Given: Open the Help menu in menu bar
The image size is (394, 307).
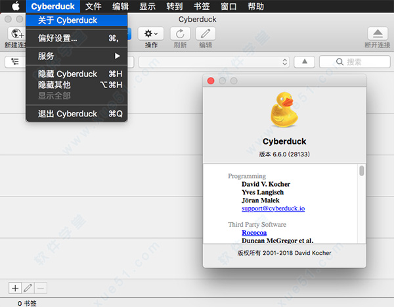Looking at the screenshot, I should click(x=256, y=6).
